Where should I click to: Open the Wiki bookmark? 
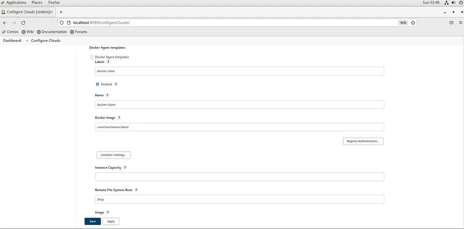[x=27, y=32]
